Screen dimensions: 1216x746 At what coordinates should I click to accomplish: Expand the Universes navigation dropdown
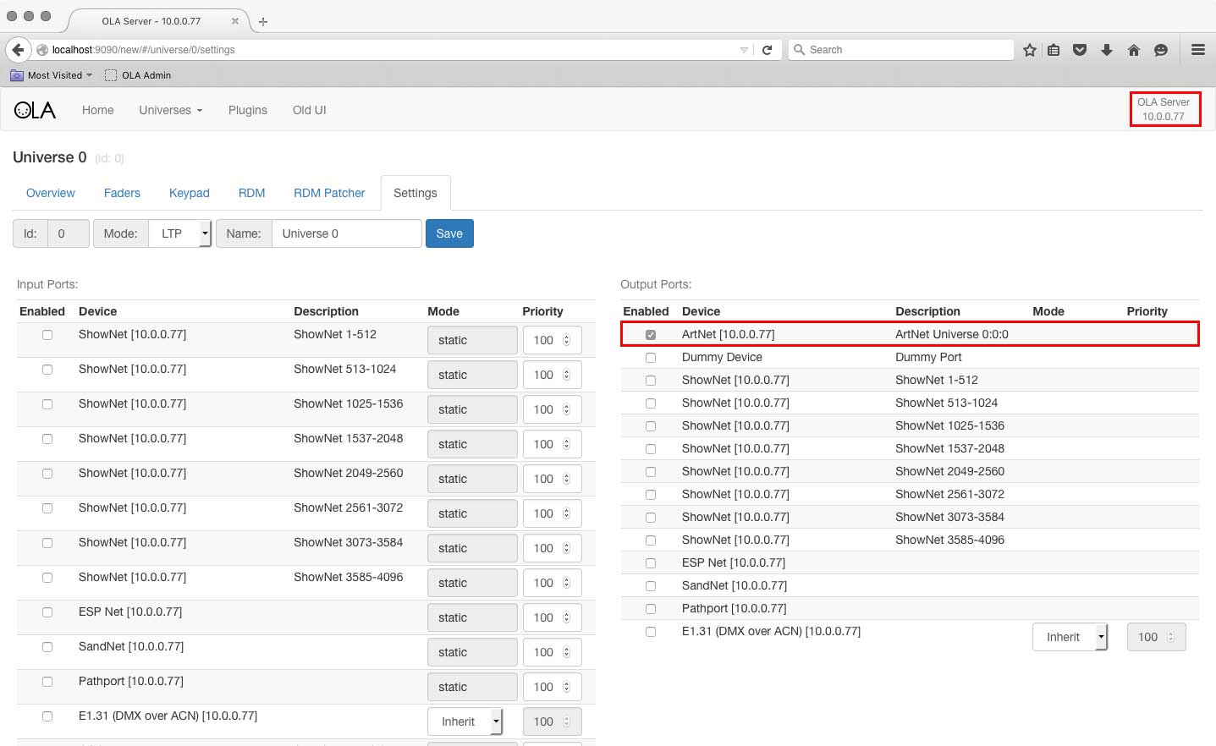pyautogui.click(x=170, y=110)
